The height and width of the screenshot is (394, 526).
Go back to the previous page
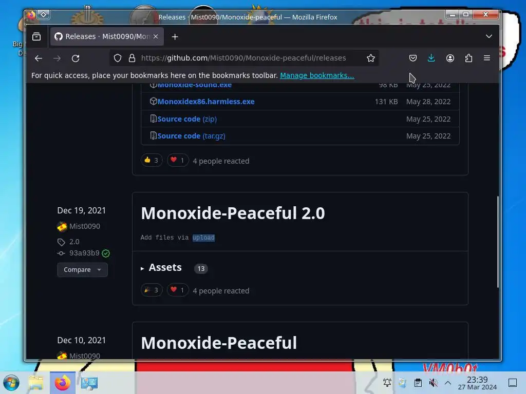(38, 58)
